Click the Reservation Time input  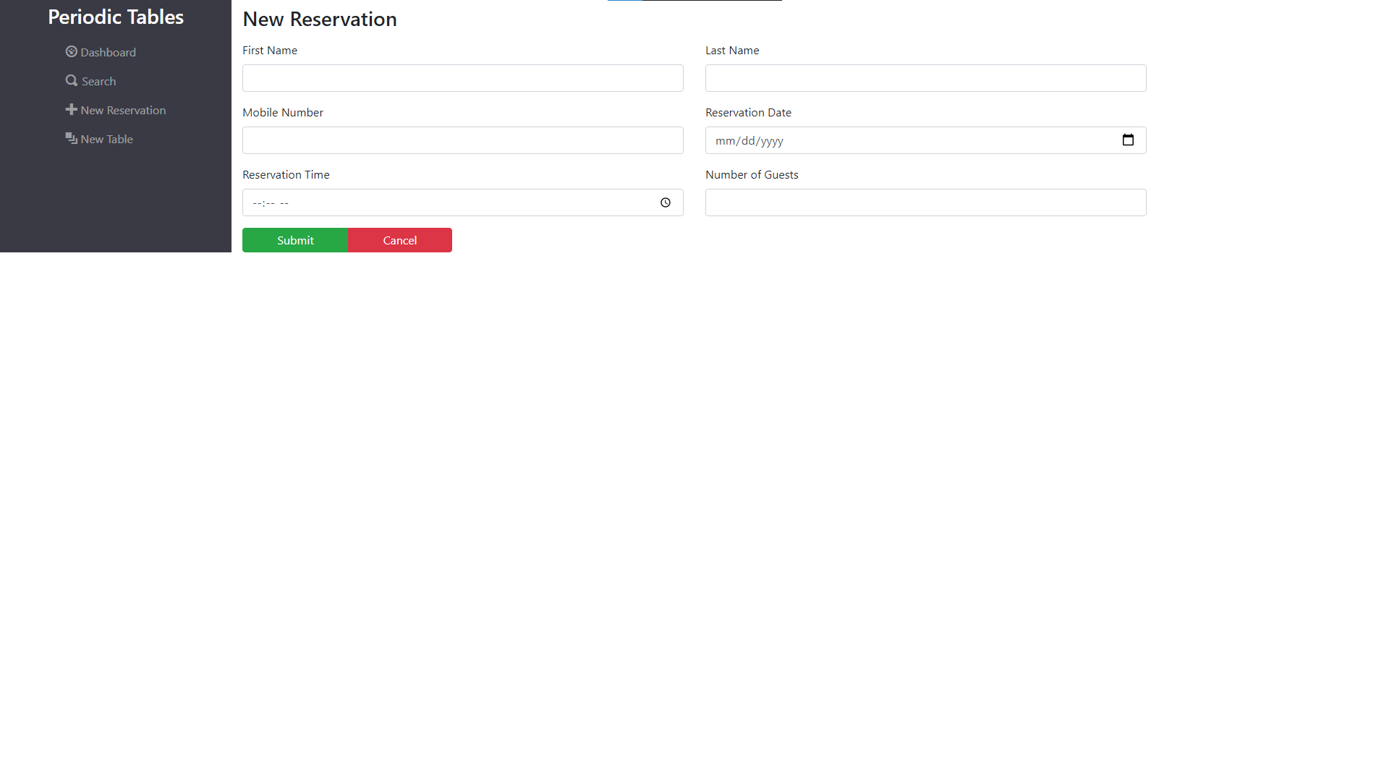pyautogui.click(x=434, y=202)
